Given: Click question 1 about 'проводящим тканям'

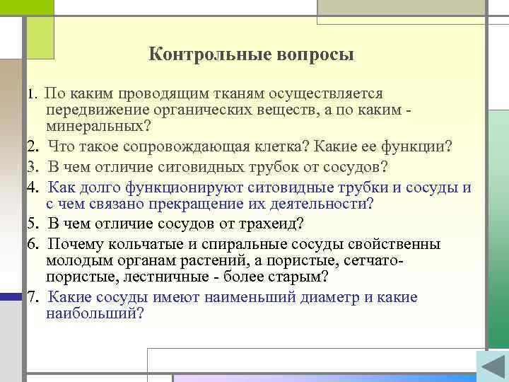Looking at the screenshot, I should tap(219, 110).
